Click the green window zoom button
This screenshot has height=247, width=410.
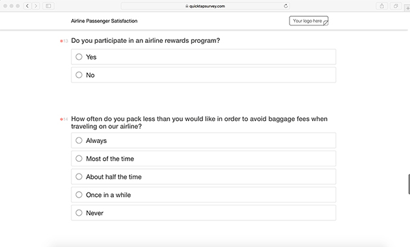pos(18,6)
